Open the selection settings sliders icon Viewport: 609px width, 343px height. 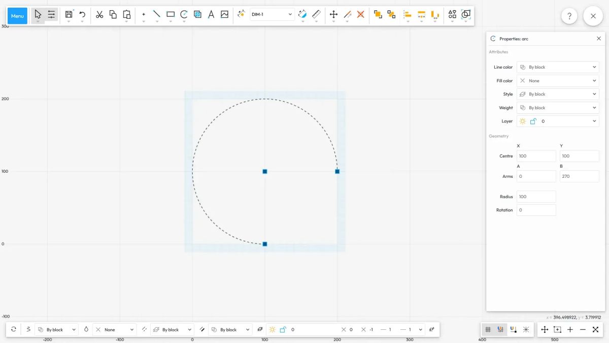pyautogui.click(x=51, y=14)
